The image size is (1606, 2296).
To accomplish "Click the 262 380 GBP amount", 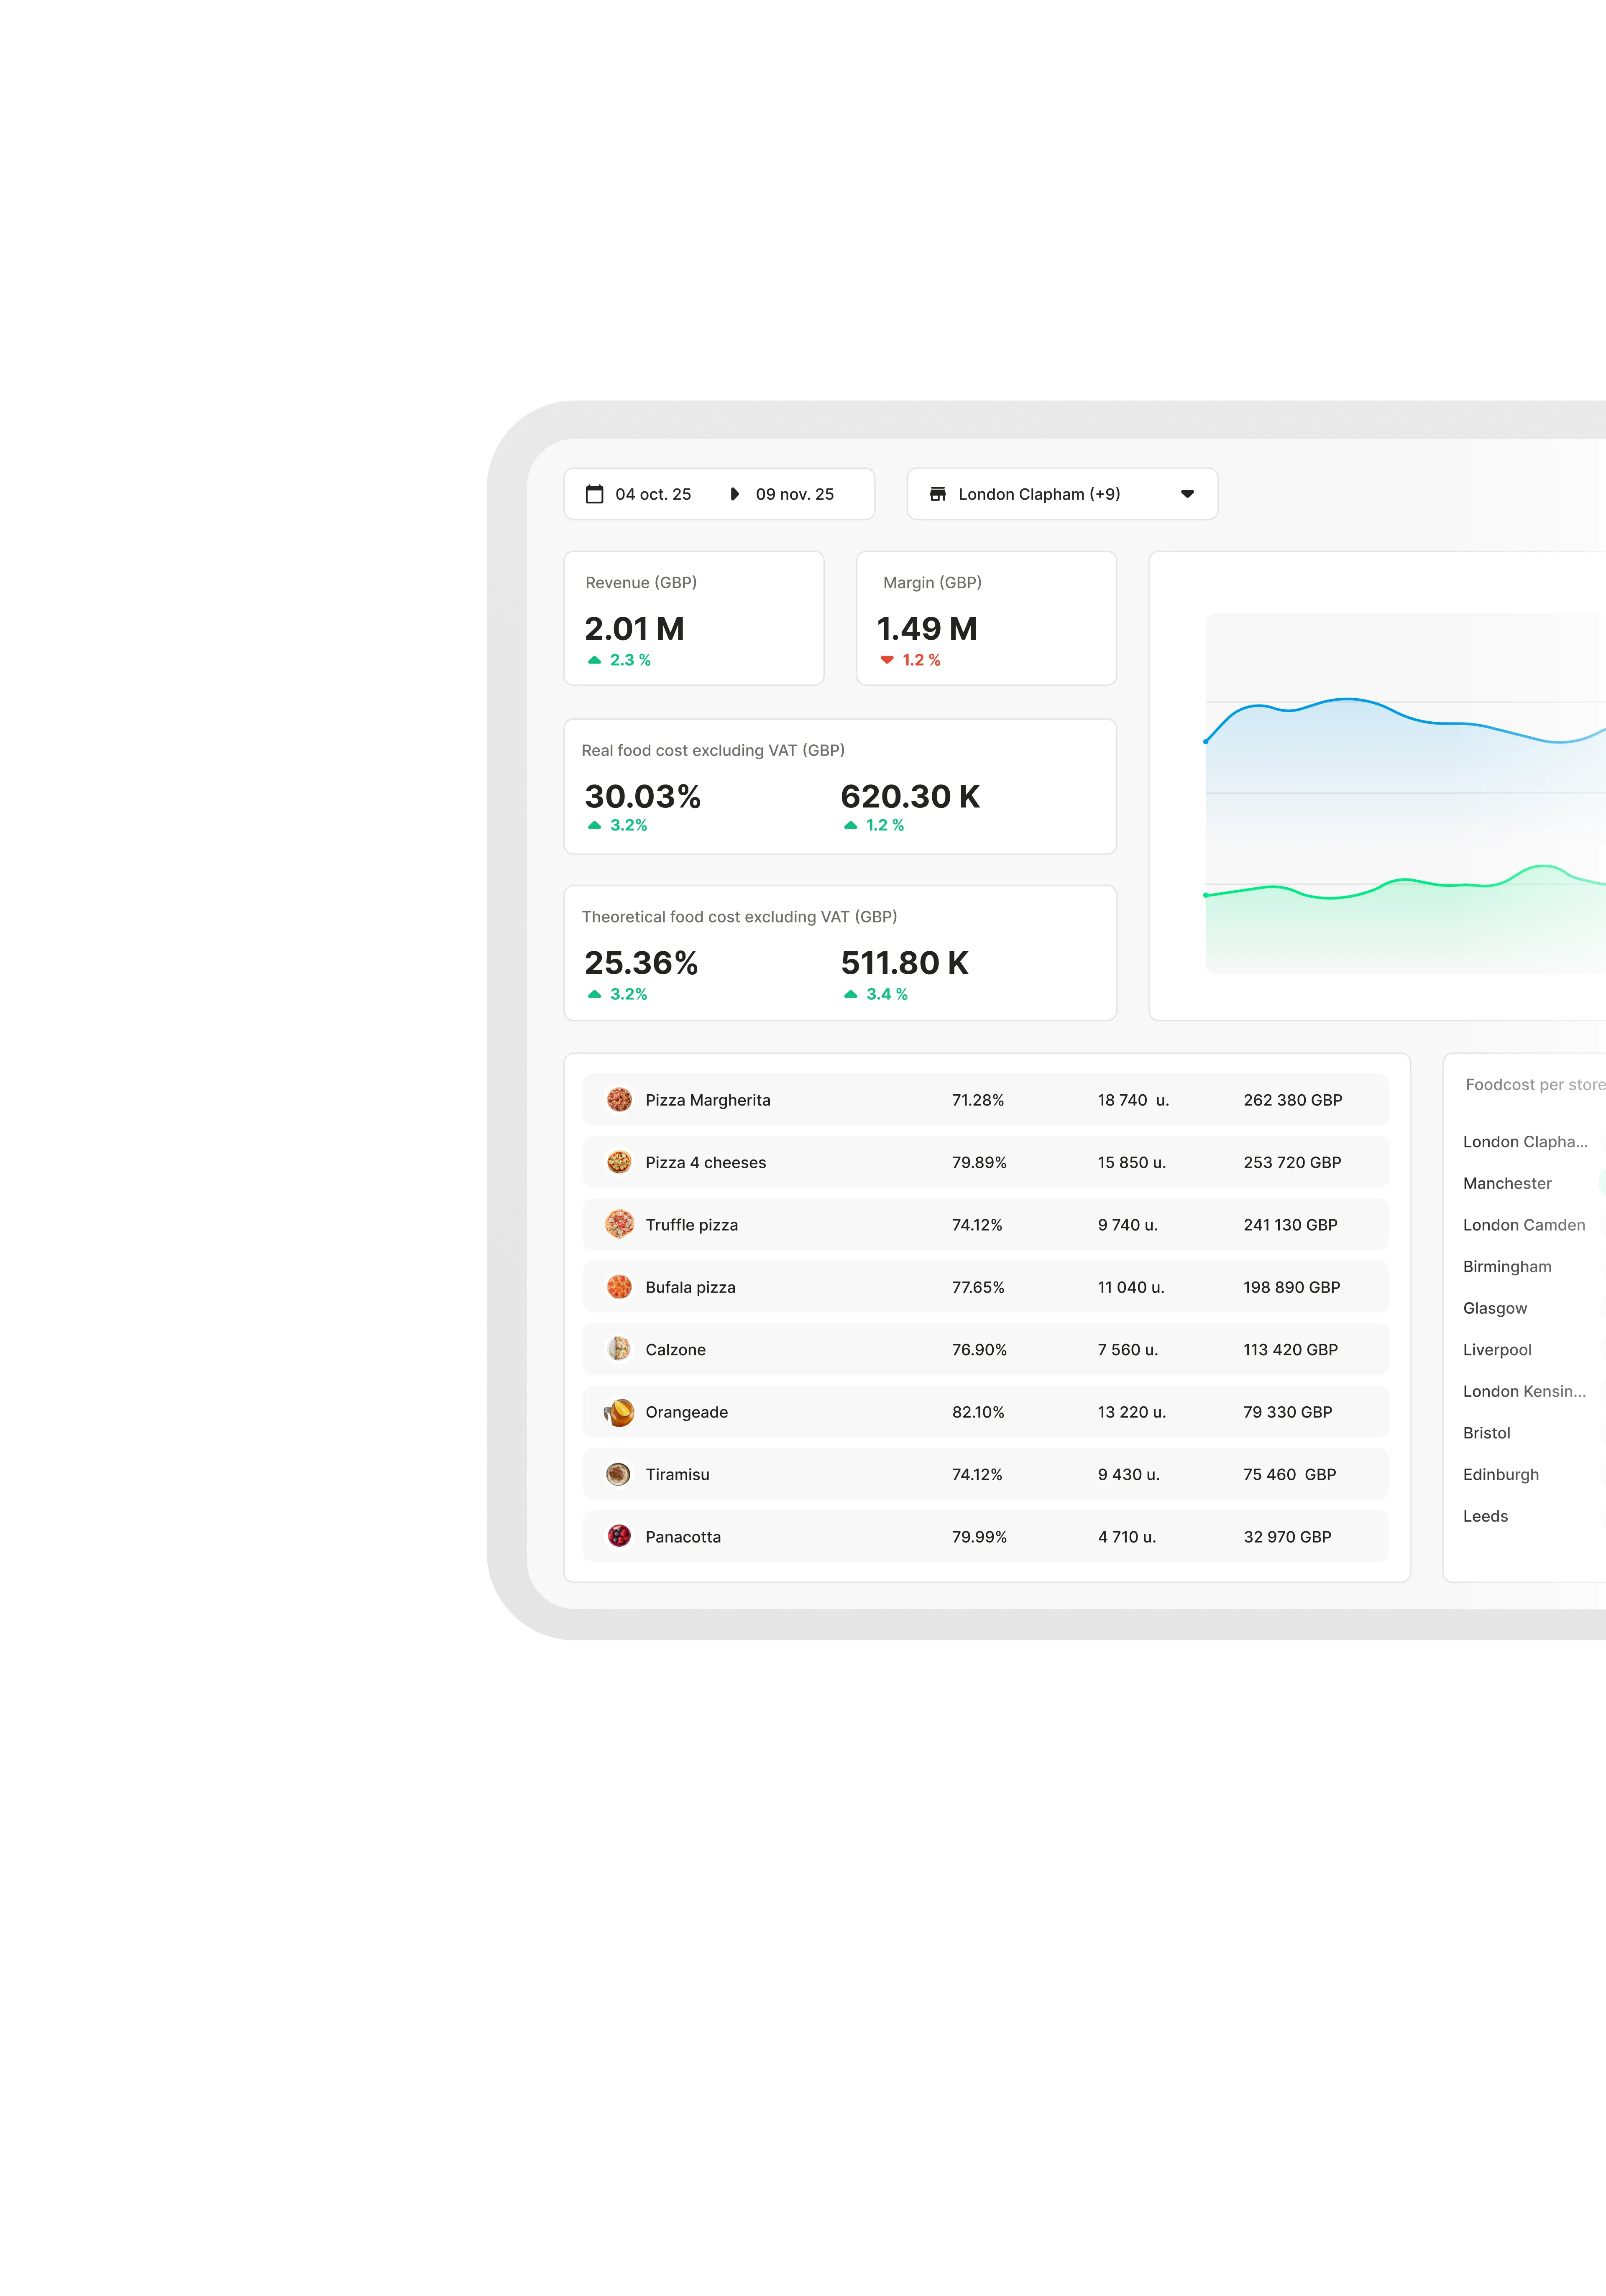I will (x=1293, y=1100).
